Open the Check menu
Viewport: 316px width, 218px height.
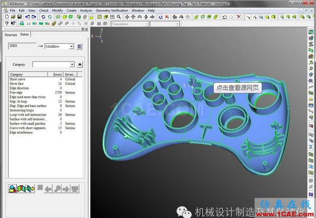(44, 11)
